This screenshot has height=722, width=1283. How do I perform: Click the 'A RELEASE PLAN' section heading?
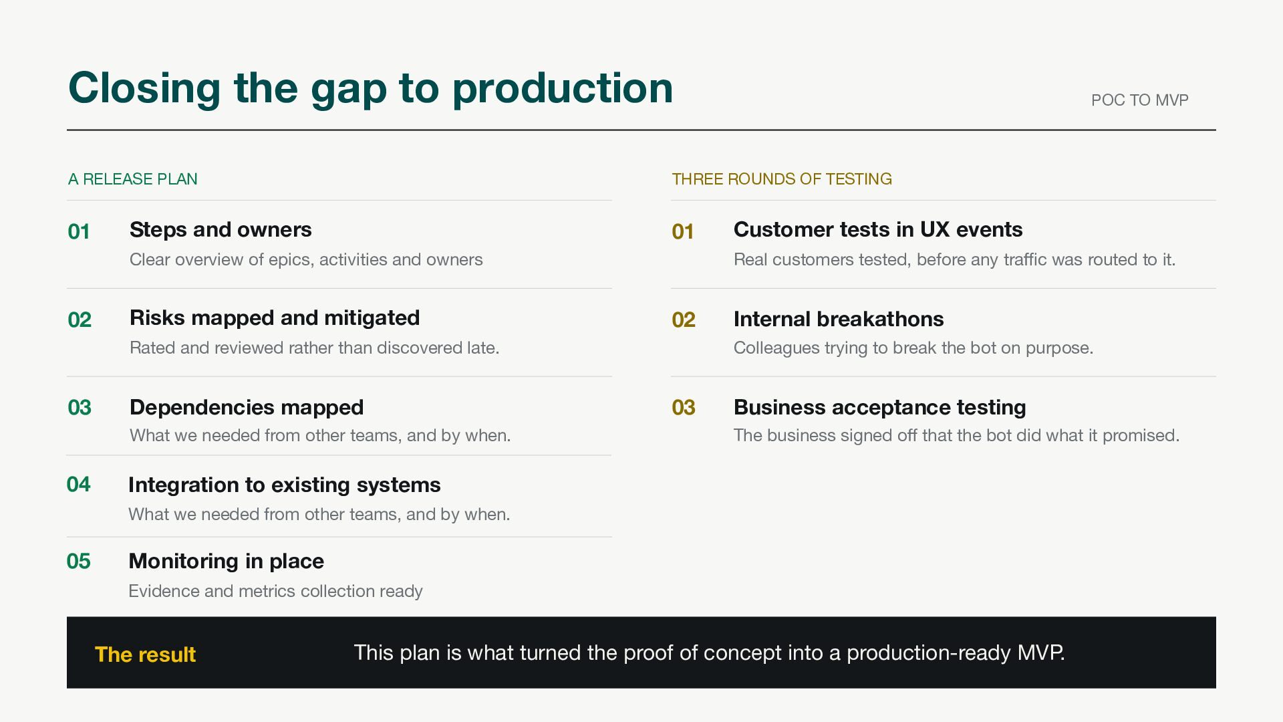[133, 179]
